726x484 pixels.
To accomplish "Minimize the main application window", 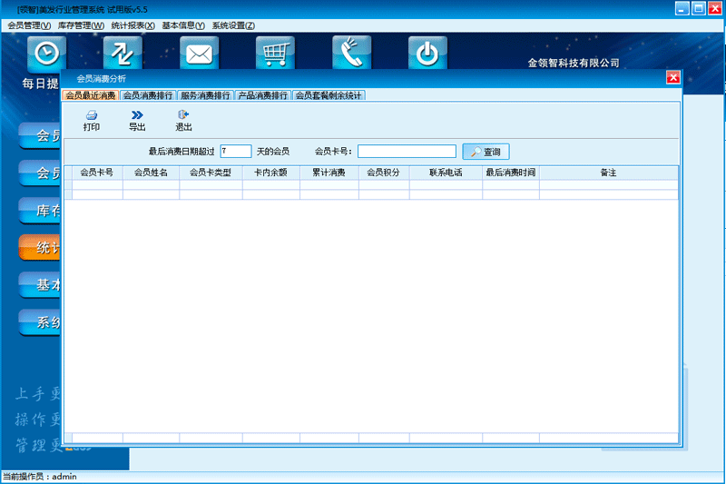I will (x=682, y=8).
